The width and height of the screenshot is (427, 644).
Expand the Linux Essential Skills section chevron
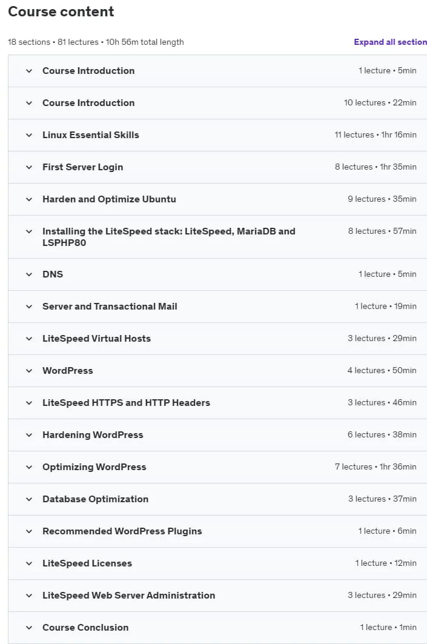[29, 135]
